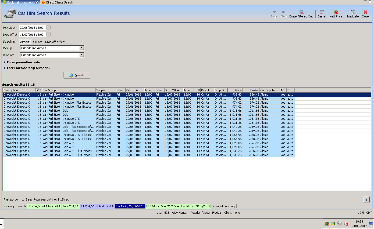Image resolution: width=374 pixels, height=229 pixels.
Task: Open the Drop off airport dropdown
Action: [82, 55]
